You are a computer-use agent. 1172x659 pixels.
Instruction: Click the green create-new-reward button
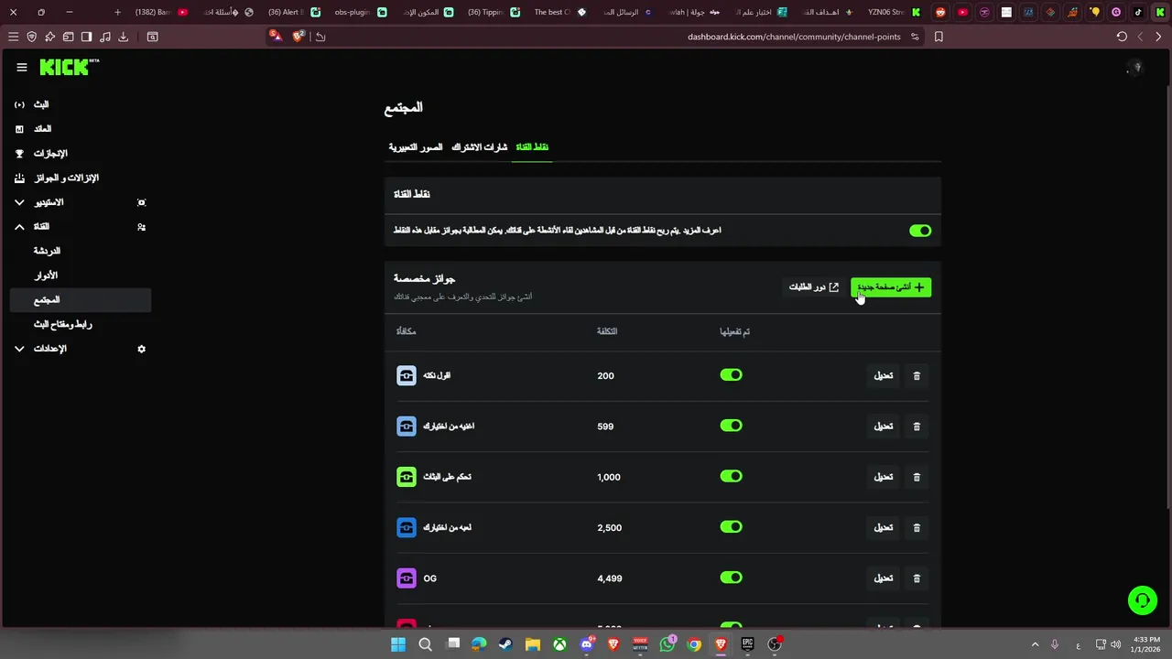(x=891, y=287)
